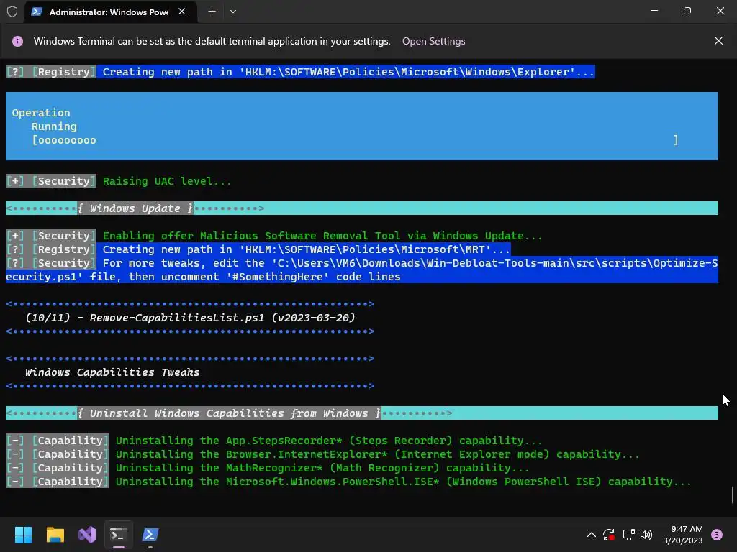Click the terminal scrollbar thumb
The width and height of the screenshot is (737, 552).
pos(733,496)
